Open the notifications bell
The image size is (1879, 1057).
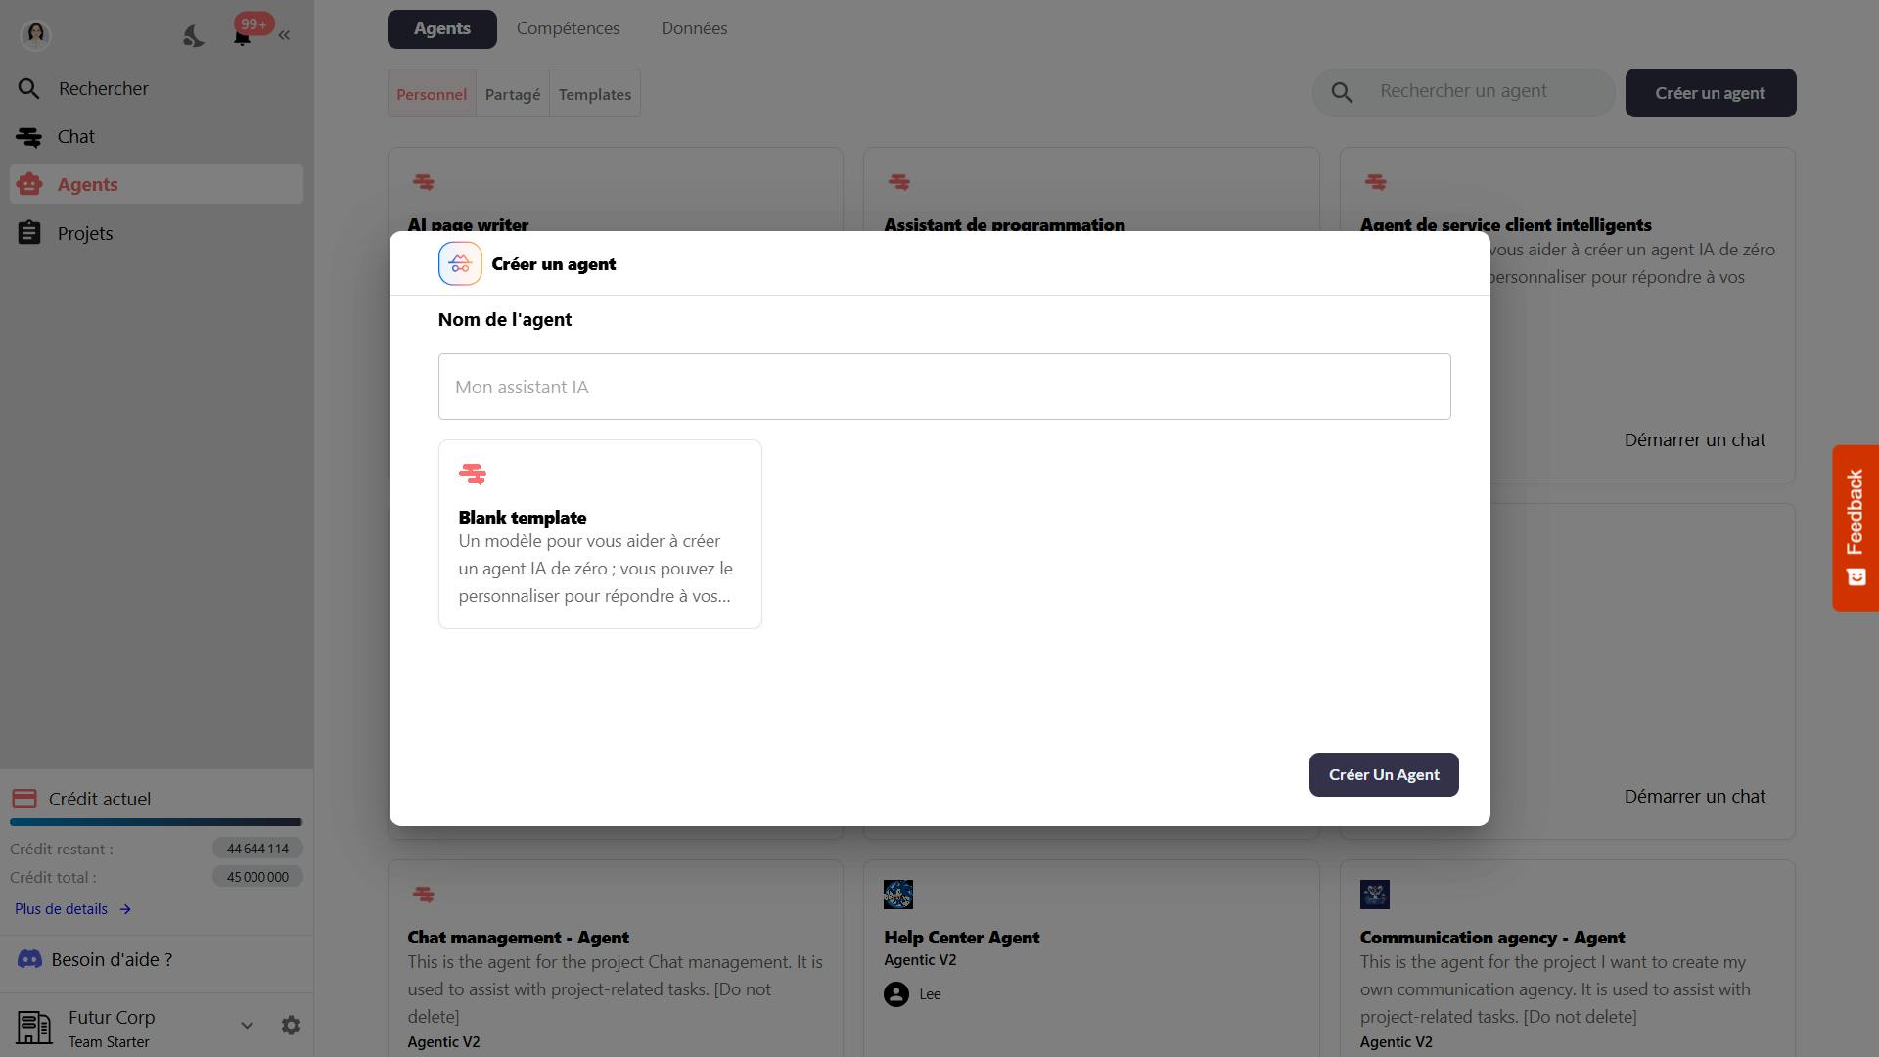click(242, 37)
